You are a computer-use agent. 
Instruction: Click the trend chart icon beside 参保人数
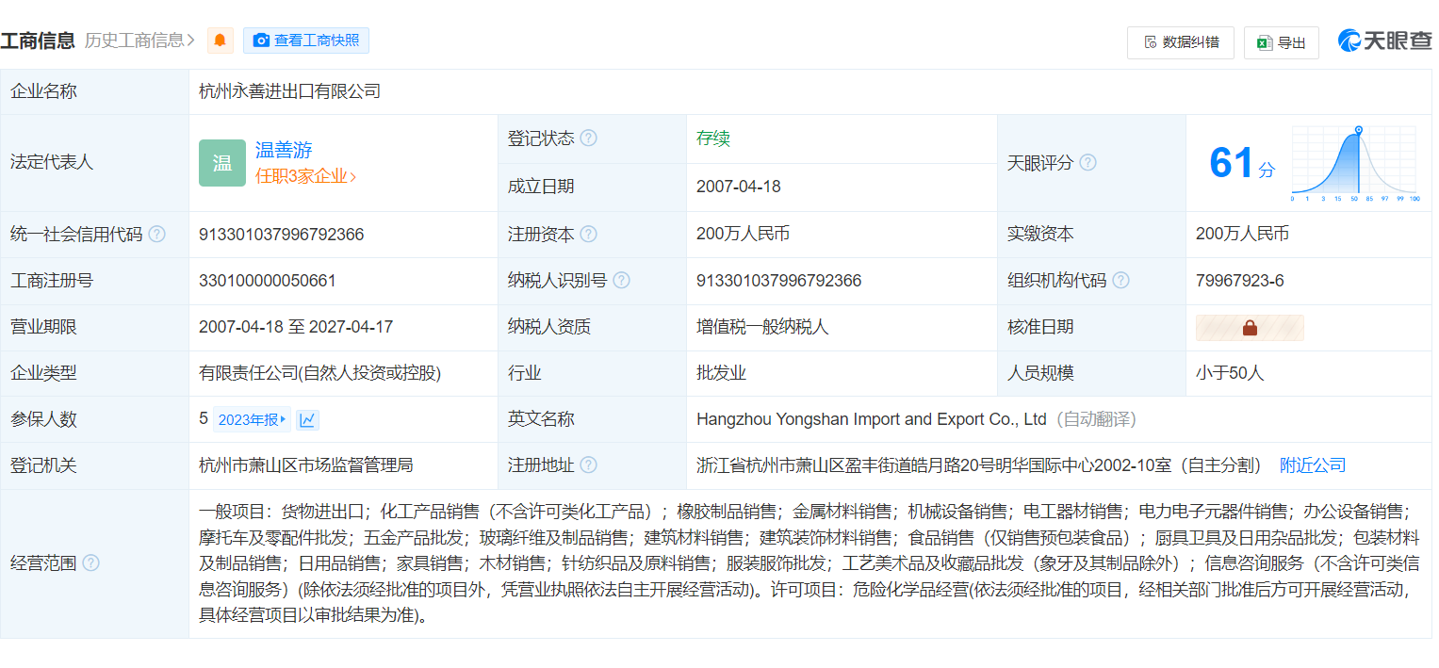[x=308, y=420]
